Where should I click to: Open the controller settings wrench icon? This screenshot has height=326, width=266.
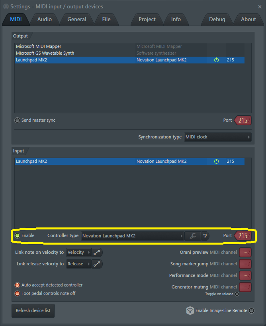[x=193, y=236]
